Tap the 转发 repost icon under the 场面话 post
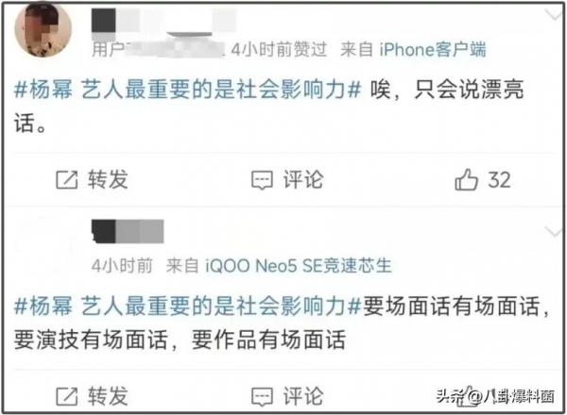This screenshot has width=567, height=415. pyautogui.click(x=66, y=396)
